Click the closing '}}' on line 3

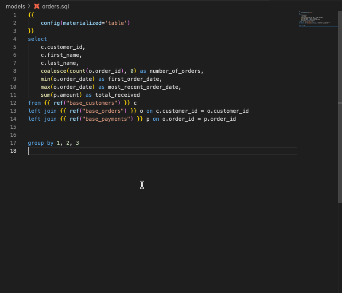31,31
